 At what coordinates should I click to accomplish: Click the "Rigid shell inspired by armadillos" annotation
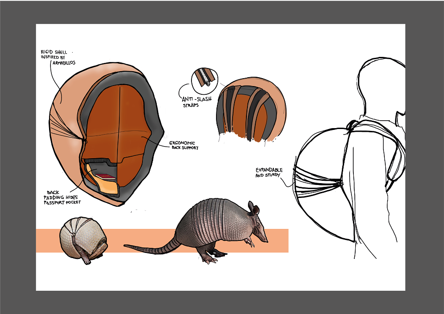(x=58, y=57)
